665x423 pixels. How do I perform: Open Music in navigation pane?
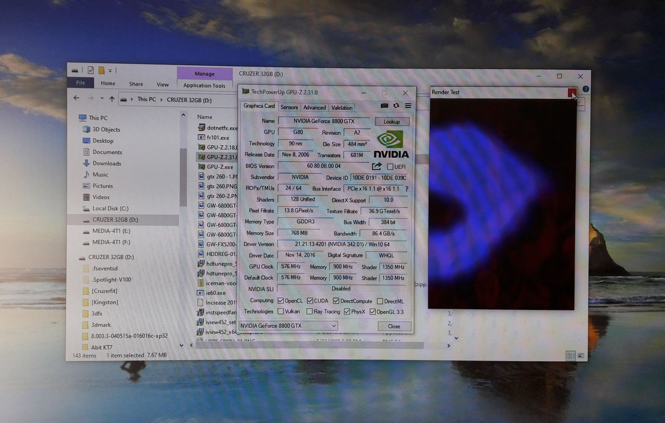[95, 174]
